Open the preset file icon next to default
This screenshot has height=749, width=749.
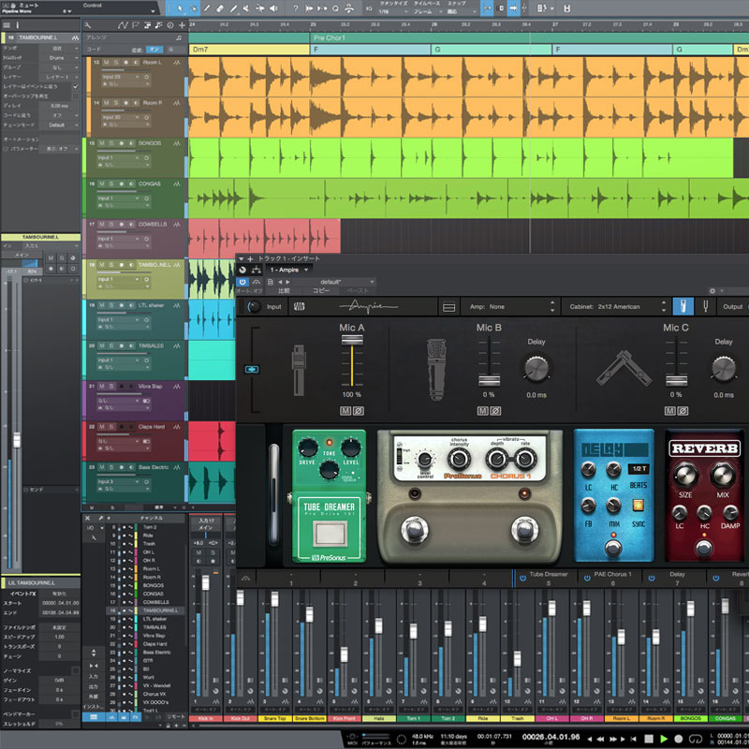(271, 282)
